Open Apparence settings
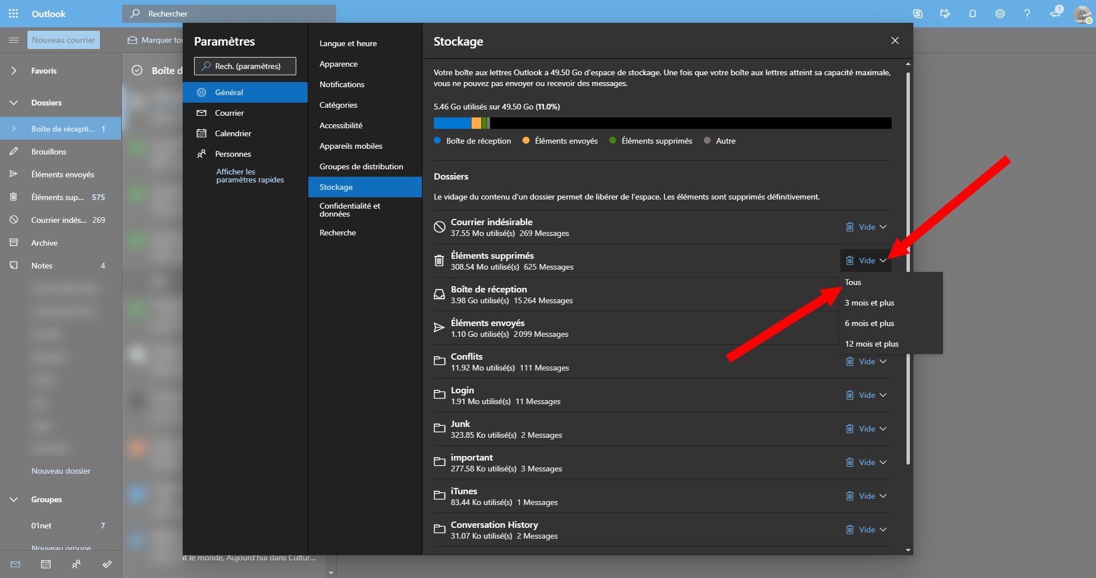The height and width of the screenshot is (578, 1096). 365,64
